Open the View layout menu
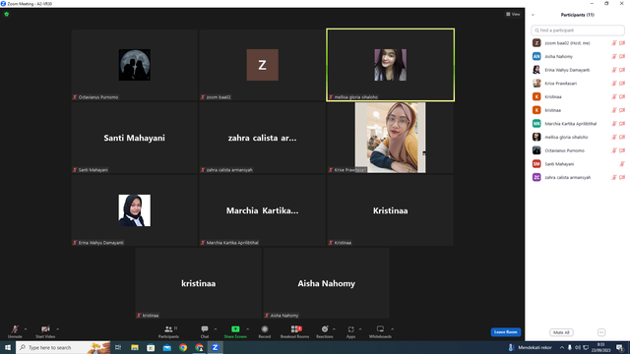Viewport: 630px width, 354px height. (513, 14)
